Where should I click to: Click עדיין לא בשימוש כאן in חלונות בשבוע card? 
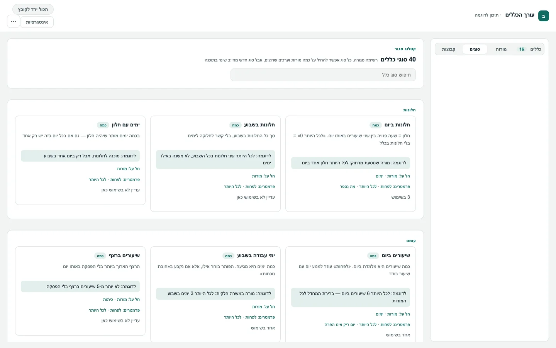click(x=256, y=197)
